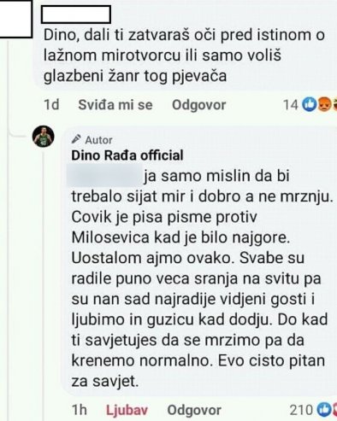
Task: Reply to Dino Rađa's comment via Odgovor
Action: coord(194,410)
